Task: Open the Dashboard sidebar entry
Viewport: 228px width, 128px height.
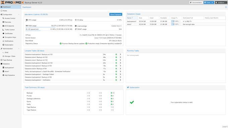Action: (x=10, y=7)
